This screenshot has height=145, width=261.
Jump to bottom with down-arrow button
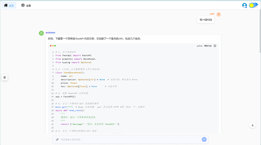[253, 125]
